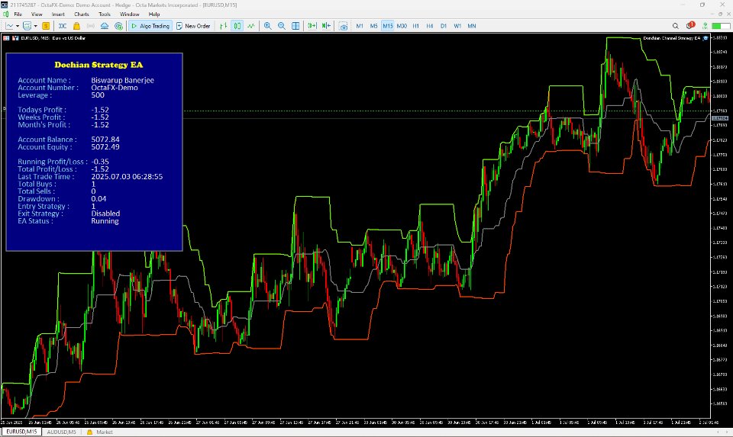Viewport: 733px width, 437px height.
Task: Open the Window menu
Action: pyautogui.click(x=130, y=14)
